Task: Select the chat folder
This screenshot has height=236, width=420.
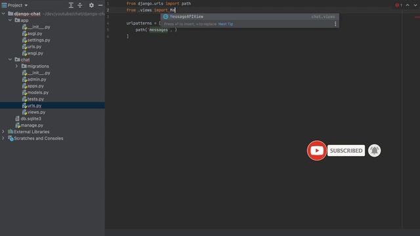Action: click(x=25, y=60)
